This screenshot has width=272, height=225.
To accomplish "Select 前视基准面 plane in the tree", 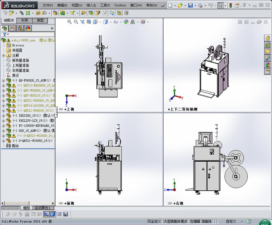I will pos(20,61).
